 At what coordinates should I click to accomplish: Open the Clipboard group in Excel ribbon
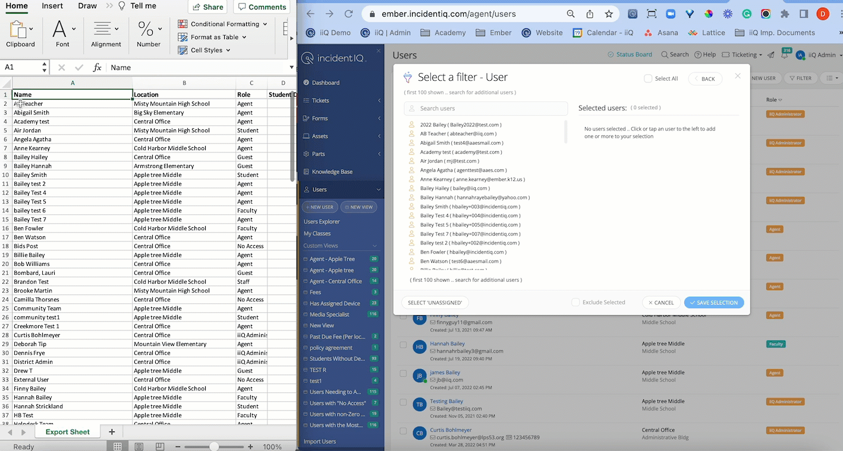[x=20, y=34]
